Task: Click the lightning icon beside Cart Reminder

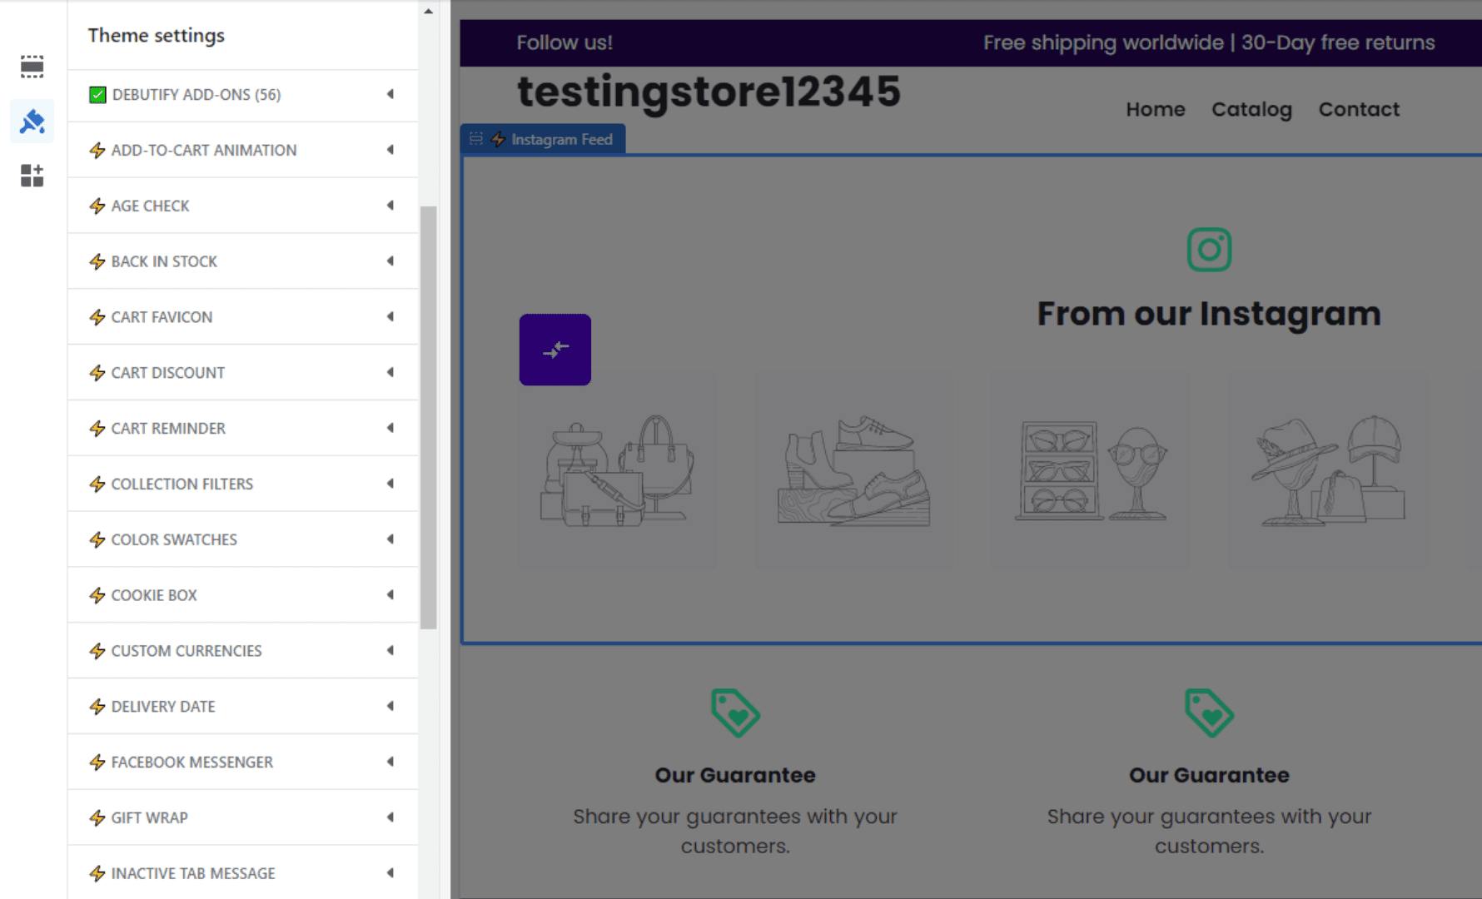Action: click(97, 429)
